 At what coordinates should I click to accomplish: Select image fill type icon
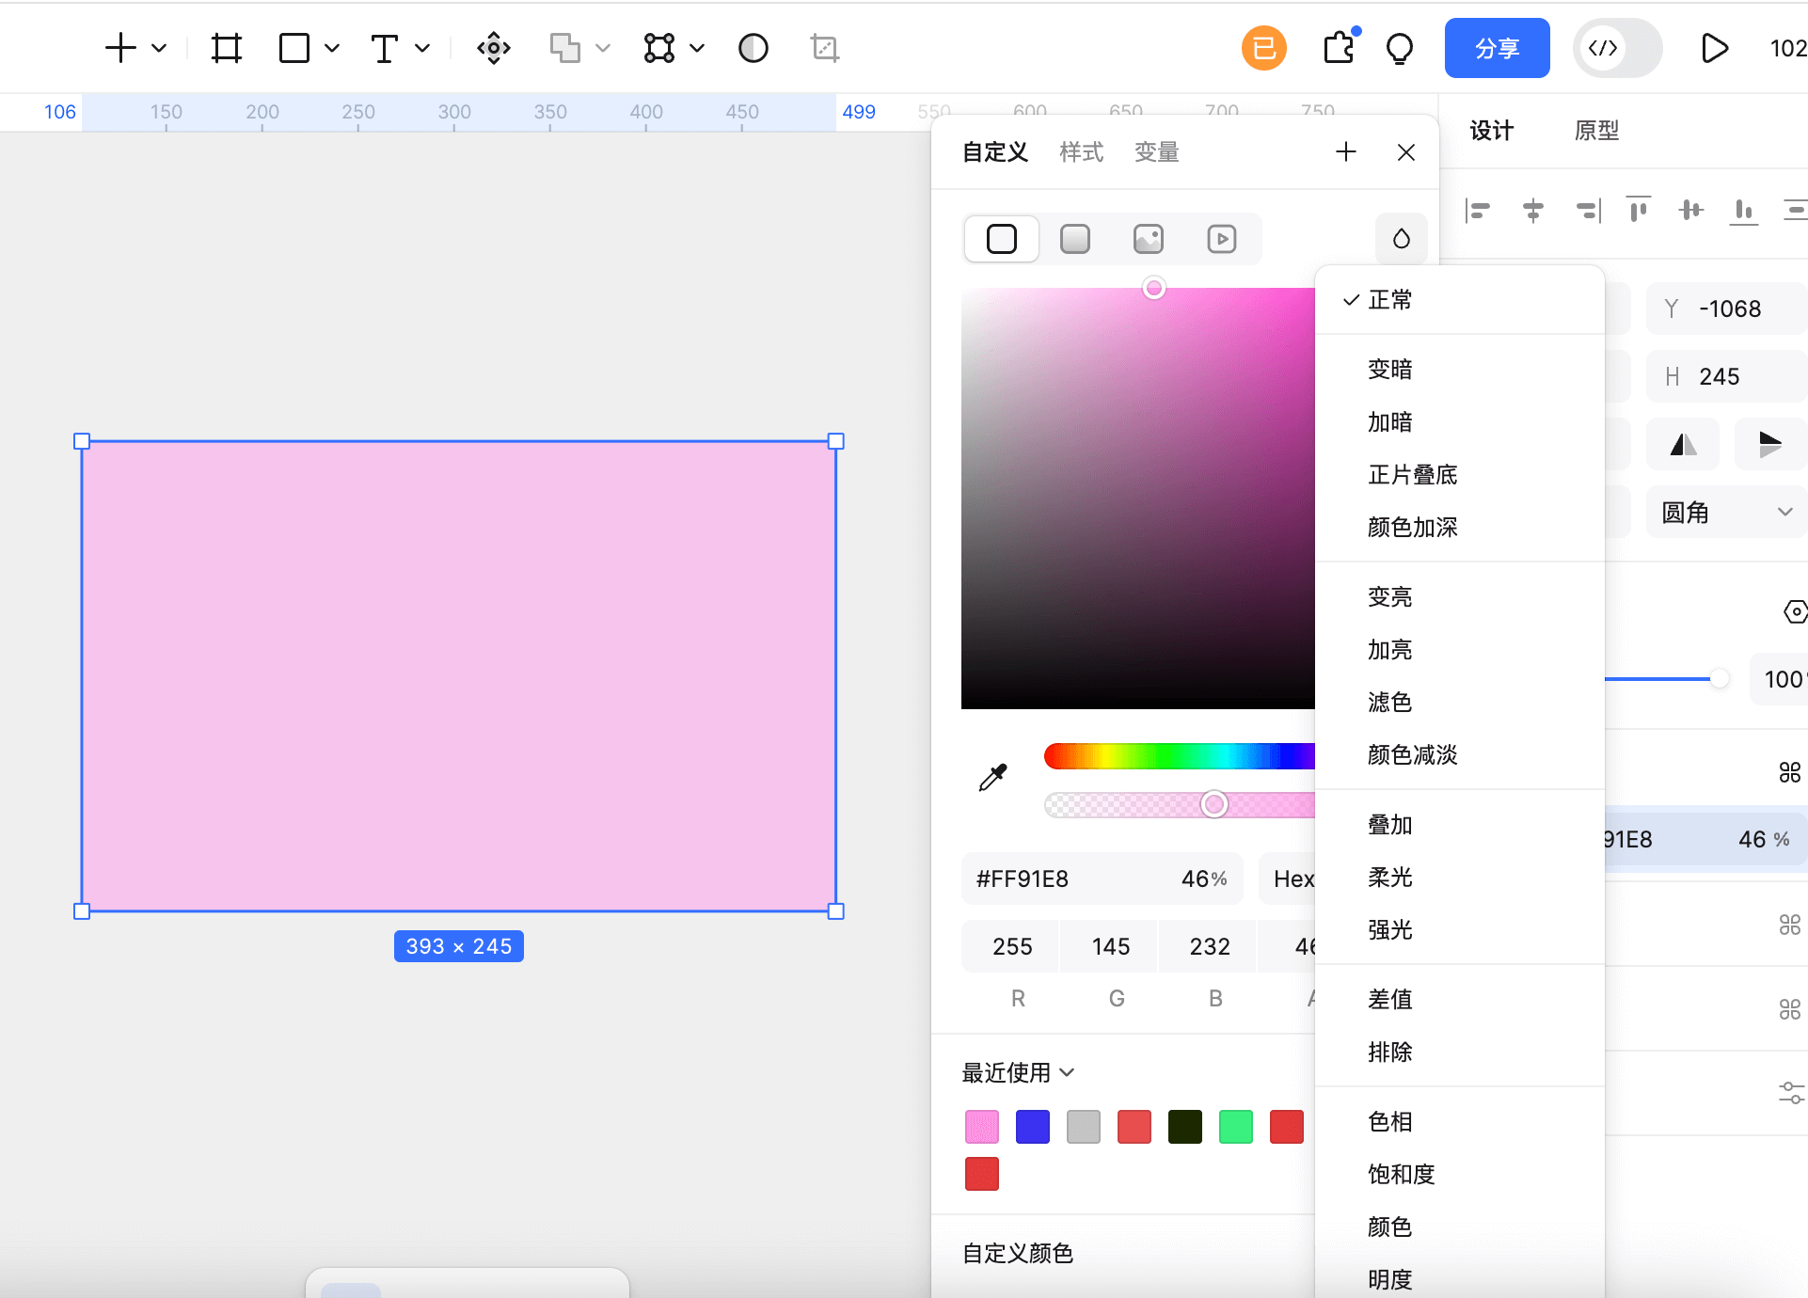click(1148, 239)
